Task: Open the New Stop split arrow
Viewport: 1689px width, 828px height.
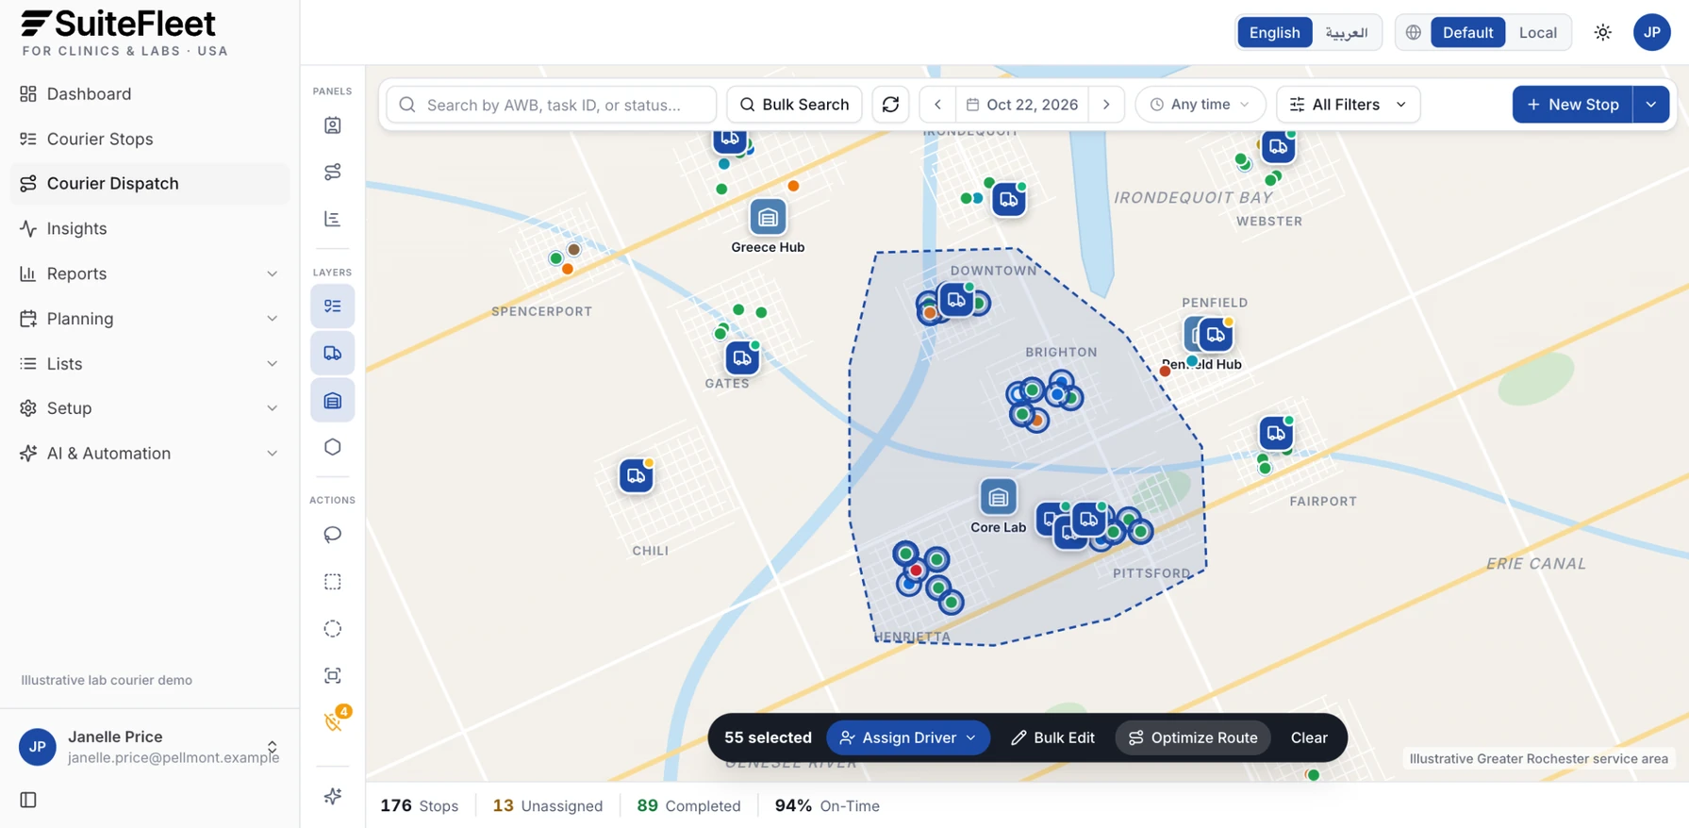Action: [1651, 105]
